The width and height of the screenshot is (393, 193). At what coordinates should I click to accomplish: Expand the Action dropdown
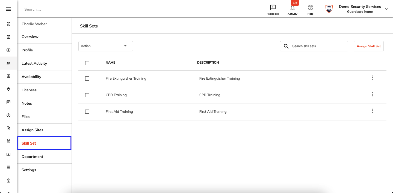(106, 46)
